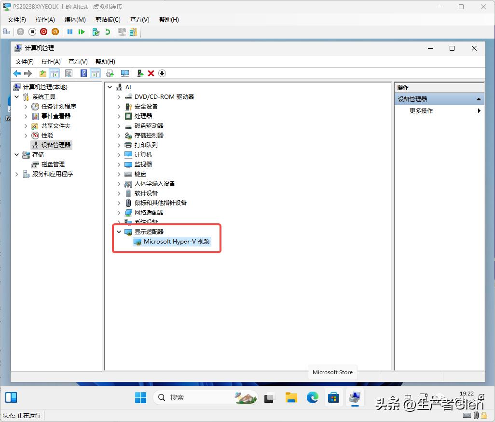This screenshot has width=495, height=422.
Task: Click the green Revert checkpoint icon
Action: point(107,31)
